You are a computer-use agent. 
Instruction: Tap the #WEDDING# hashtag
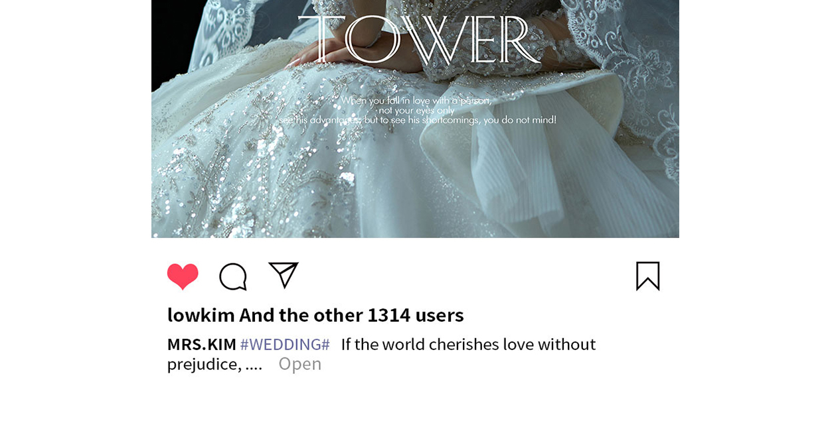click(x=285, y=344)
